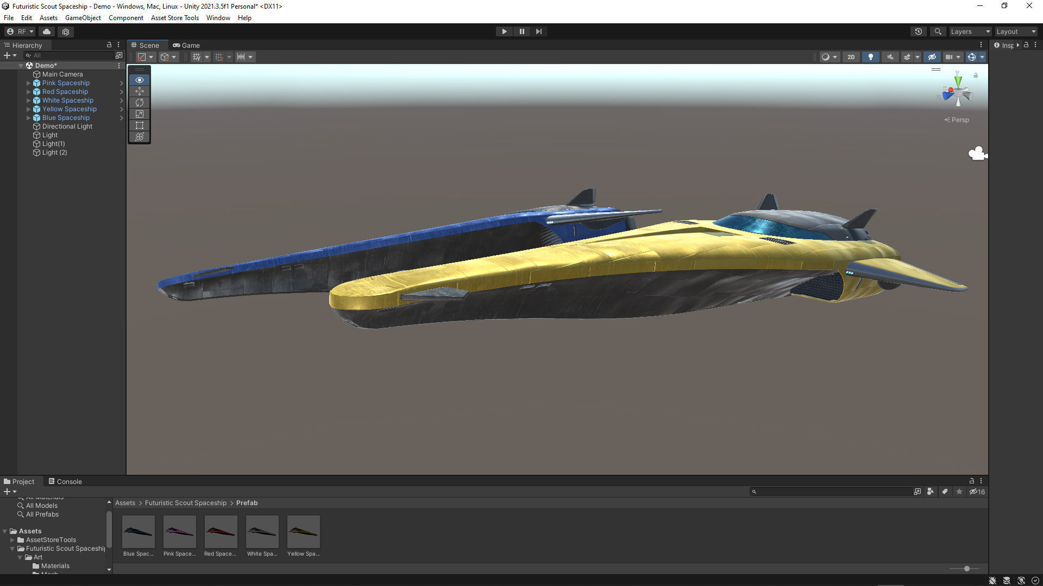The height and width of the screenshot is (586, 1043).
Task: Open Unity Cloud services icon
Action: pyautogui.click(x=47, y=31)
